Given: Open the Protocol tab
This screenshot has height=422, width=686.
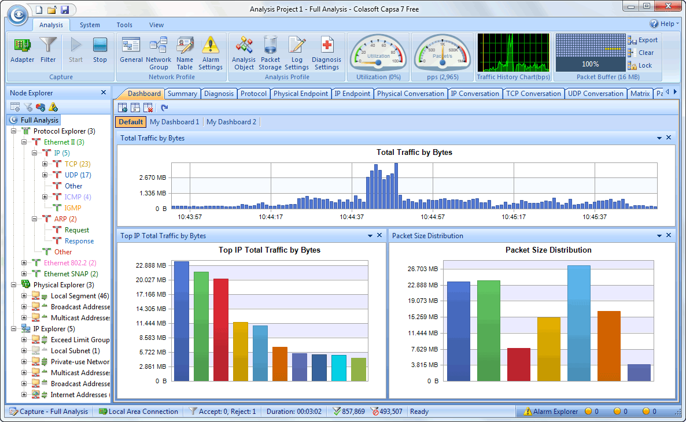Looking at the screenshot, I should (253, 94).
